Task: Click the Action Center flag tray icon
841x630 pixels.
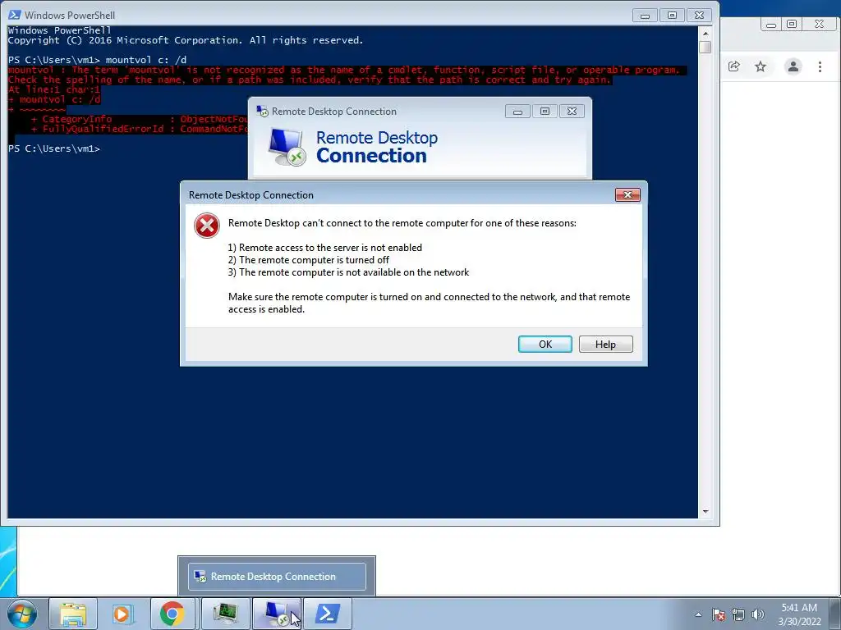Action: pos(719,614)
